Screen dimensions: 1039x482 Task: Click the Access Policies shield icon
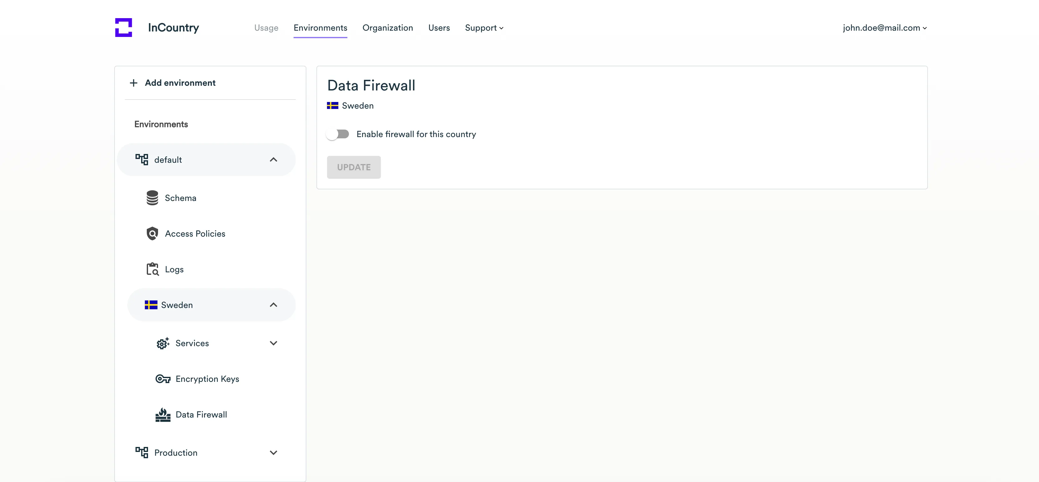coord(152,233)
